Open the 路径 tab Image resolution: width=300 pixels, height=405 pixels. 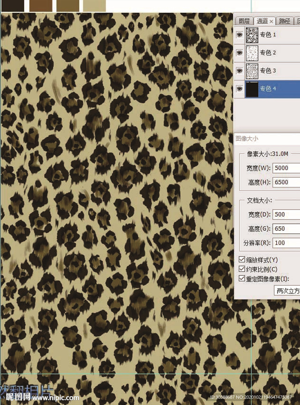285,21
